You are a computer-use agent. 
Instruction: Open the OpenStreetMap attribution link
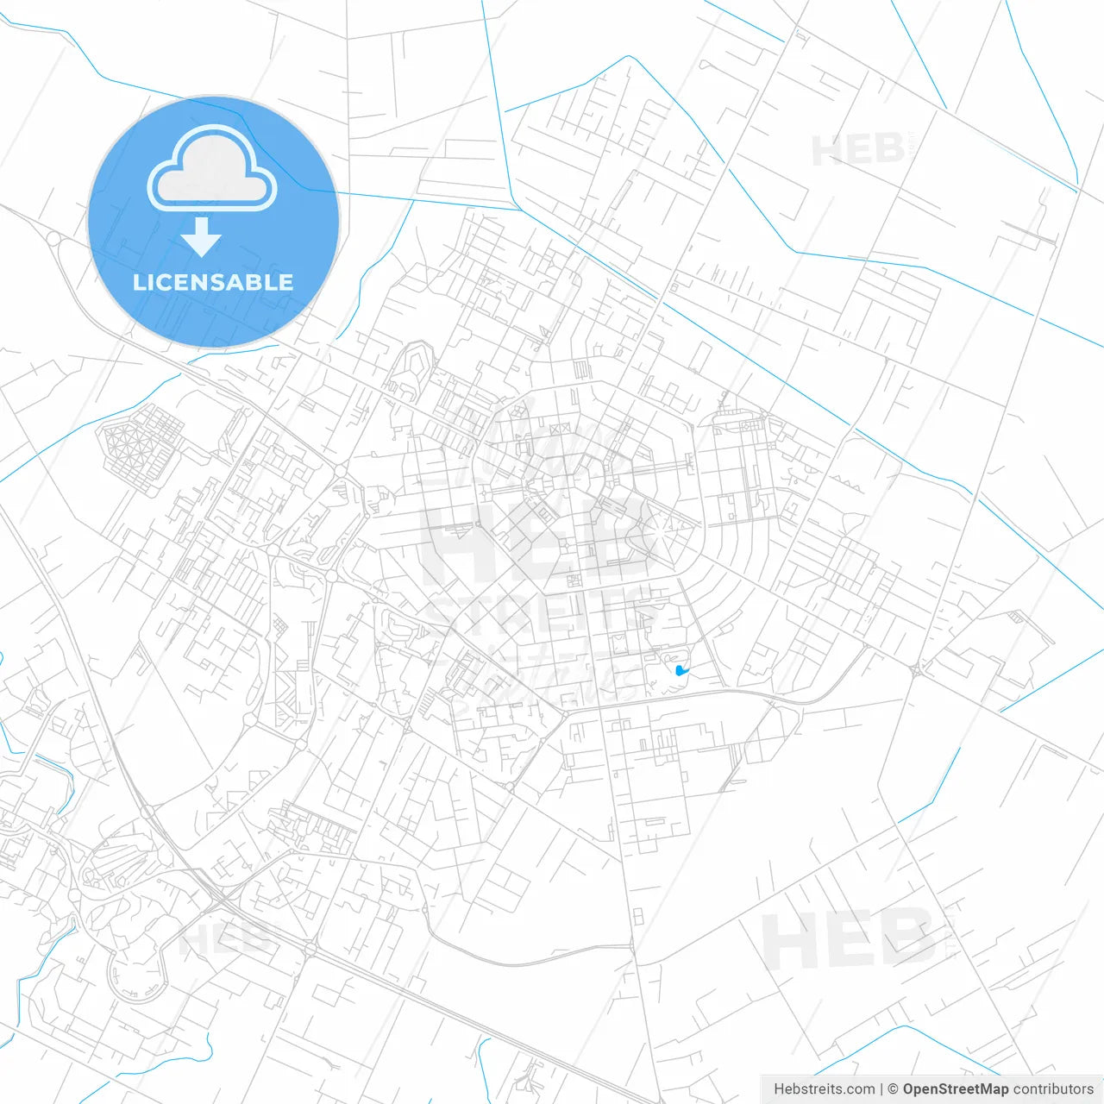pos(955,1089)
